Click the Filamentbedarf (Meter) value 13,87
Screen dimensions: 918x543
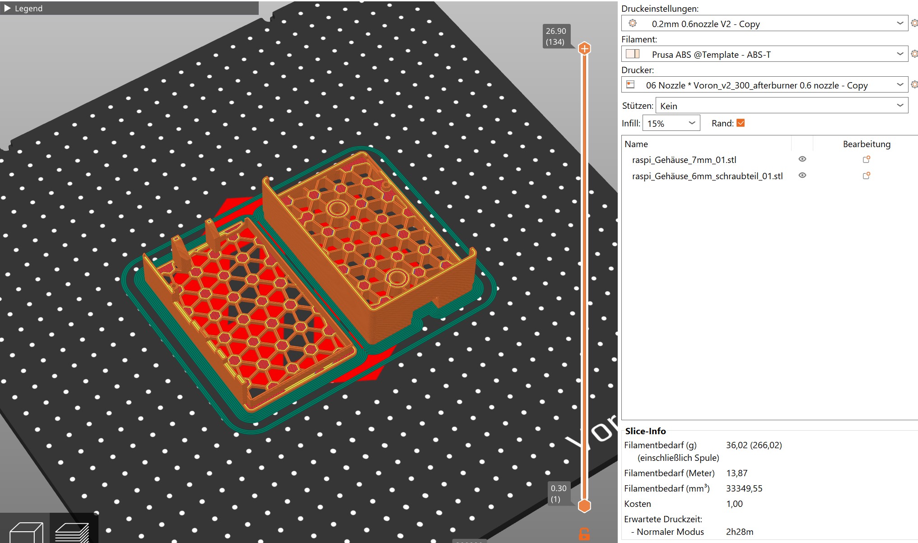736,473
